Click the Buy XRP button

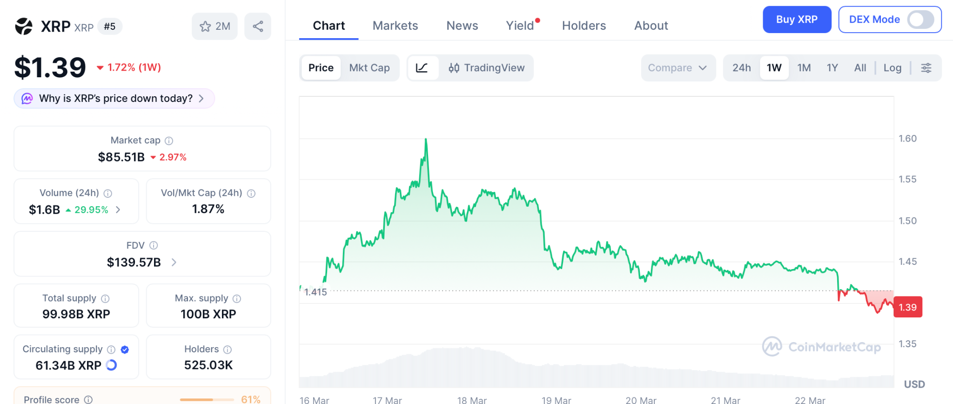pyautogui.click(x=796, y=20)
